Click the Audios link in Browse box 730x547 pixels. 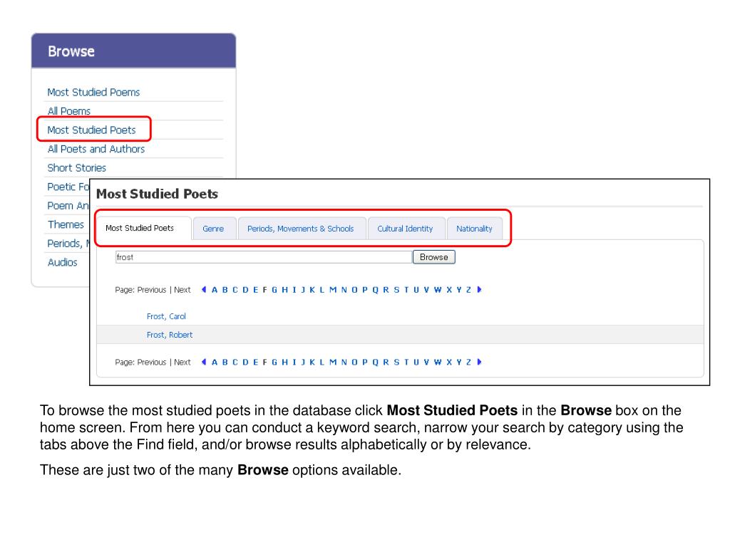click(63, 262)
